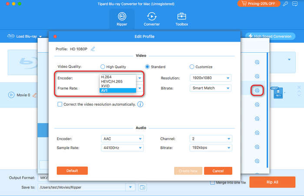This screenshot has height=196, width=304.
Task: Choose HEVC/H.265 in encoder list
Action: pyautogui.click(x=118, y=82)
